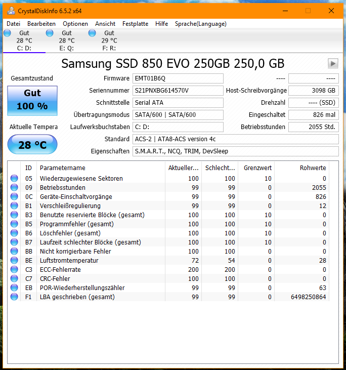Open the Festplatte menu
The image size is (346, 370).
tap(136, 24)
